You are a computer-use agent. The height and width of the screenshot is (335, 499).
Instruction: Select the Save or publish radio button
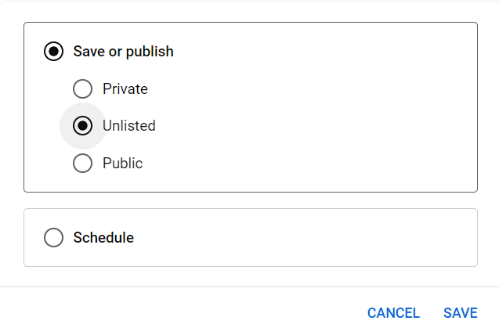53,51
